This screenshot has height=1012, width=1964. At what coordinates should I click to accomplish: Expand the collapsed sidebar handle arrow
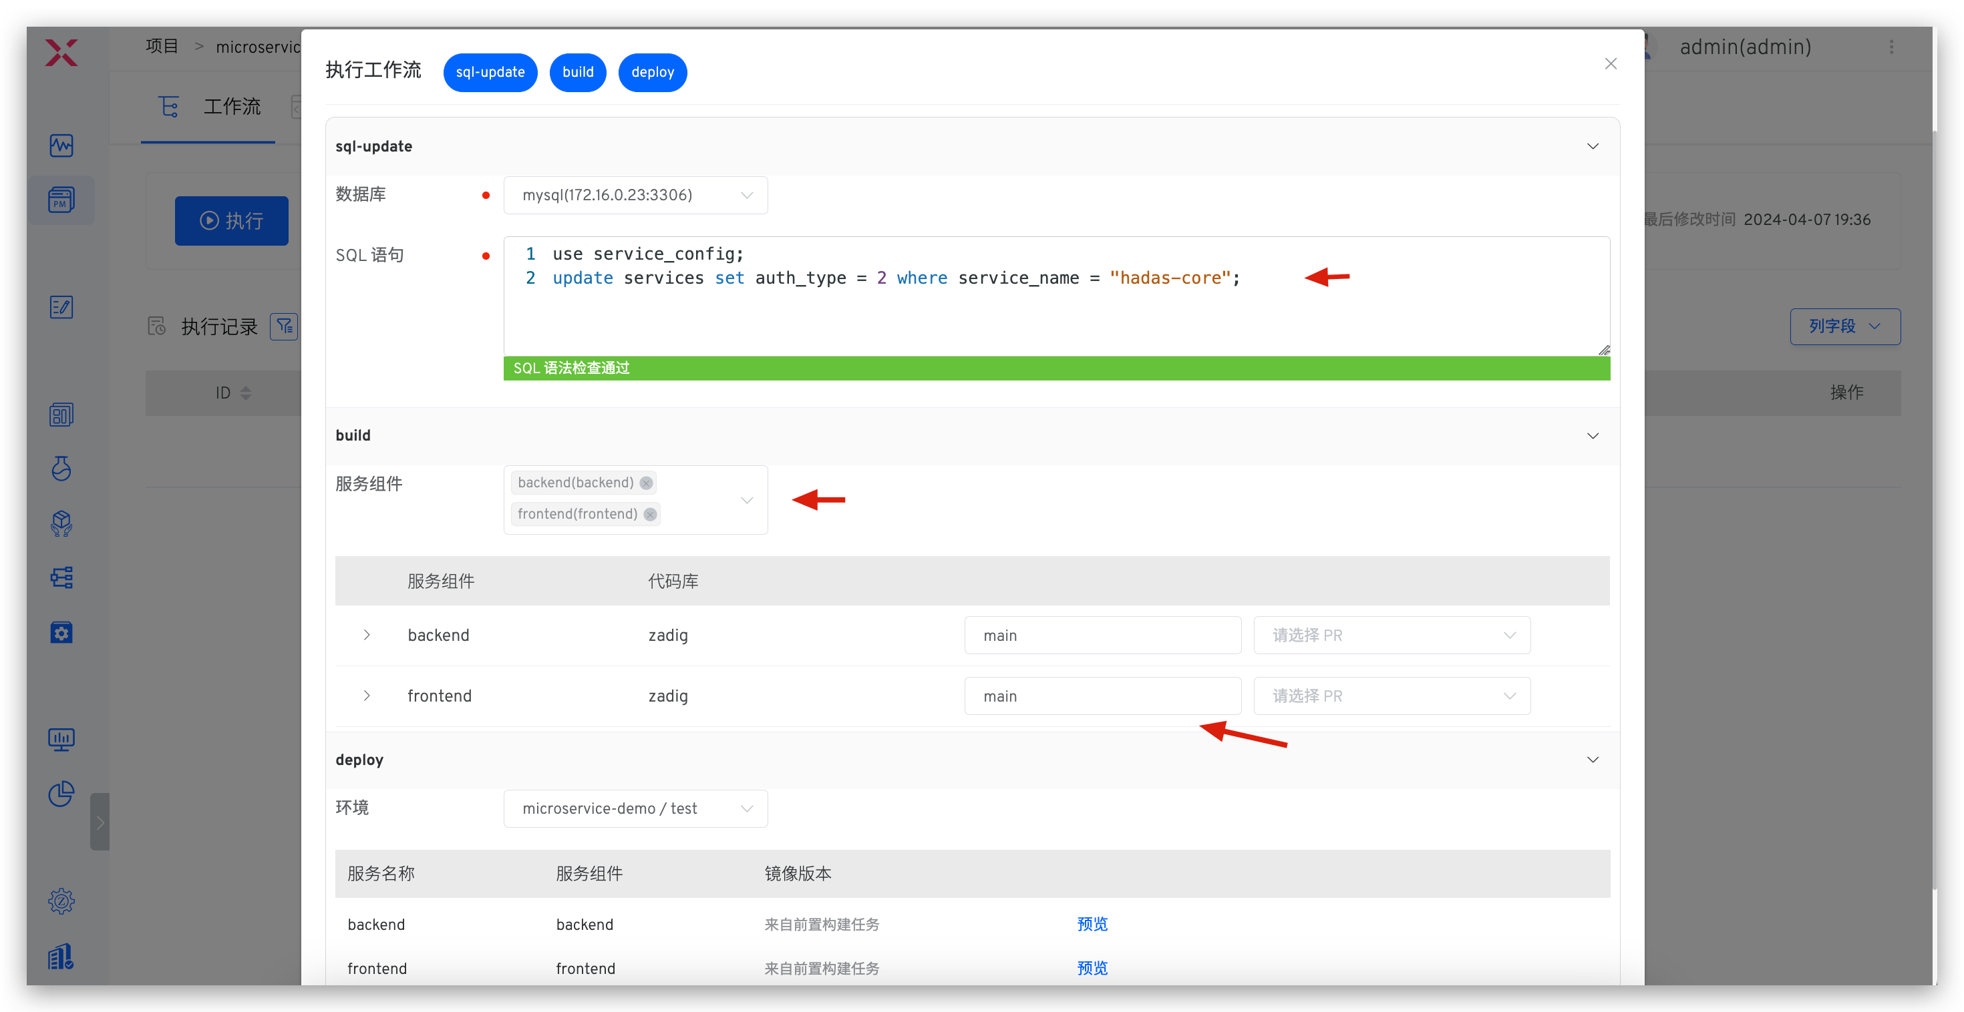pos(100,822)
